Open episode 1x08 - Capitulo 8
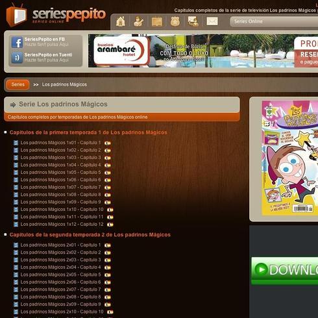The image size is (318, 318). pyautogui.click(x=60, y=195)
